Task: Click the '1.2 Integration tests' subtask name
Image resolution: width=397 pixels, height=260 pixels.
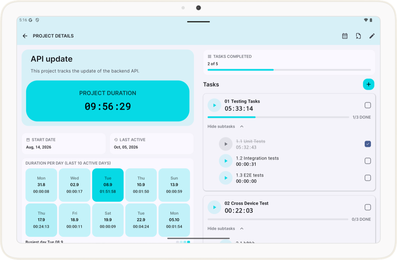Action: (x=257, y=158)
